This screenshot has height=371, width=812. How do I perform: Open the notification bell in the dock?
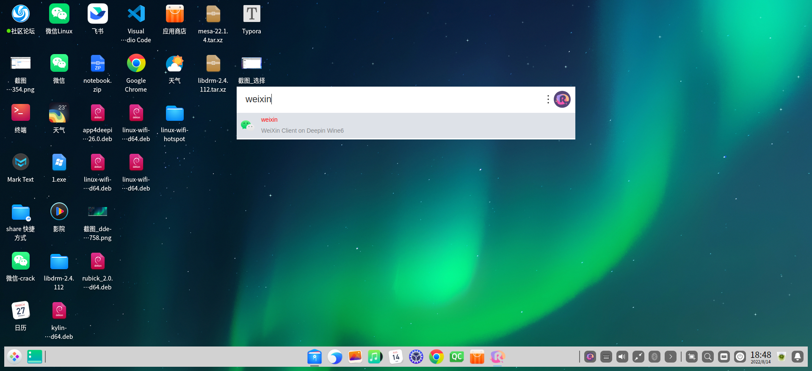pyautogui.click(x=798, y=357)
